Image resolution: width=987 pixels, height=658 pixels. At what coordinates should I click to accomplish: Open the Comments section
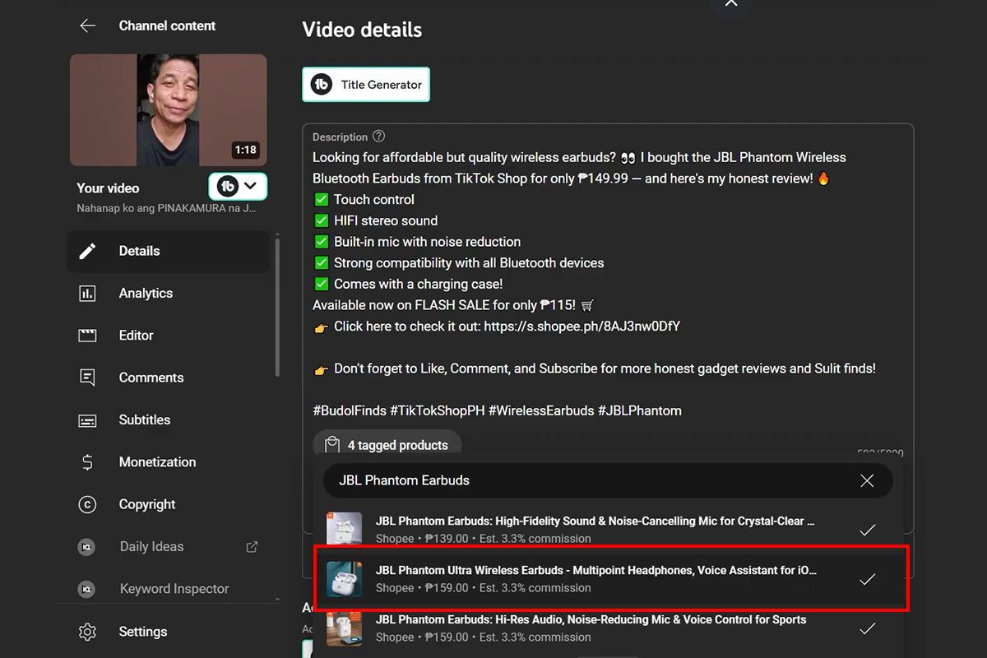coord(168,378)
